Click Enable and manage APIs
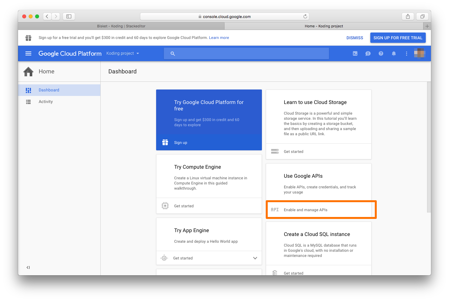The height and width of the screenshot is (301, 449). [x=305, y=210]
